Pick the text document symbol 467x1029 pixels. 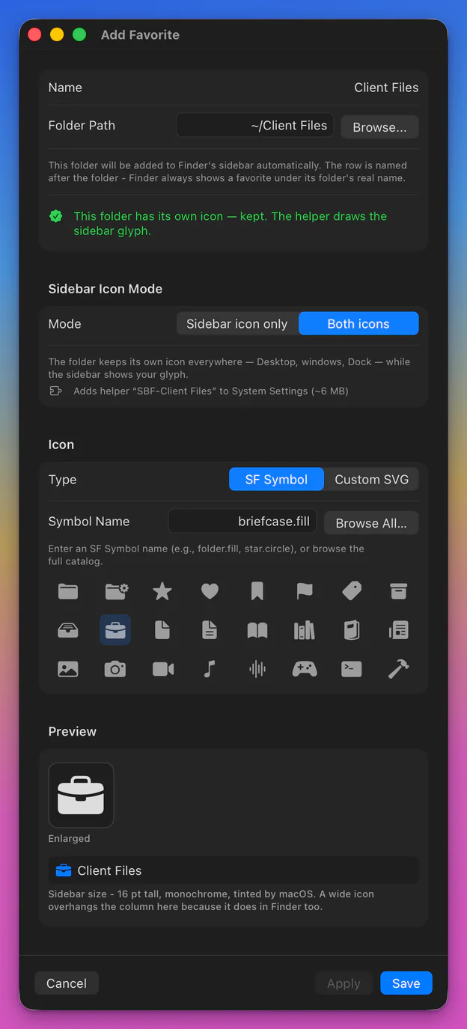pos(210,630)
